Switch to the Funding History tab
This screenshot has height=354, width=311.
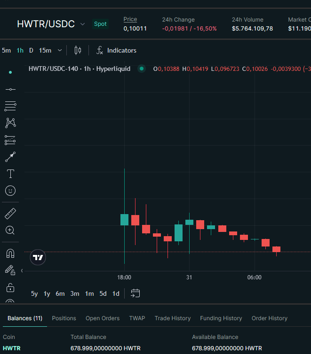pos(221,318)
